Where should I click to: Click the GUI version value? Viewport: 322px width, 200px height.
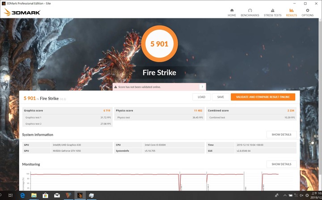[244, 151]
